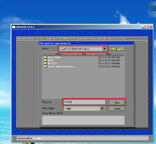Click the Cancel button
Screen dimensions: 156x144
117,109
